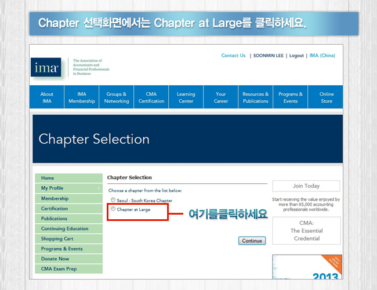Open Continuing Education in the sidebar
The width and height of the screenshot is (377, 290).
(x=69, y=229)
